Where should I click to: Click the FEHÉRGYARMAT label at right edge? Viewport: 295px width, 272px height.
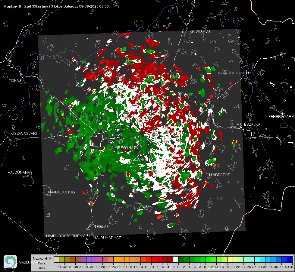(x=281, y=117)
